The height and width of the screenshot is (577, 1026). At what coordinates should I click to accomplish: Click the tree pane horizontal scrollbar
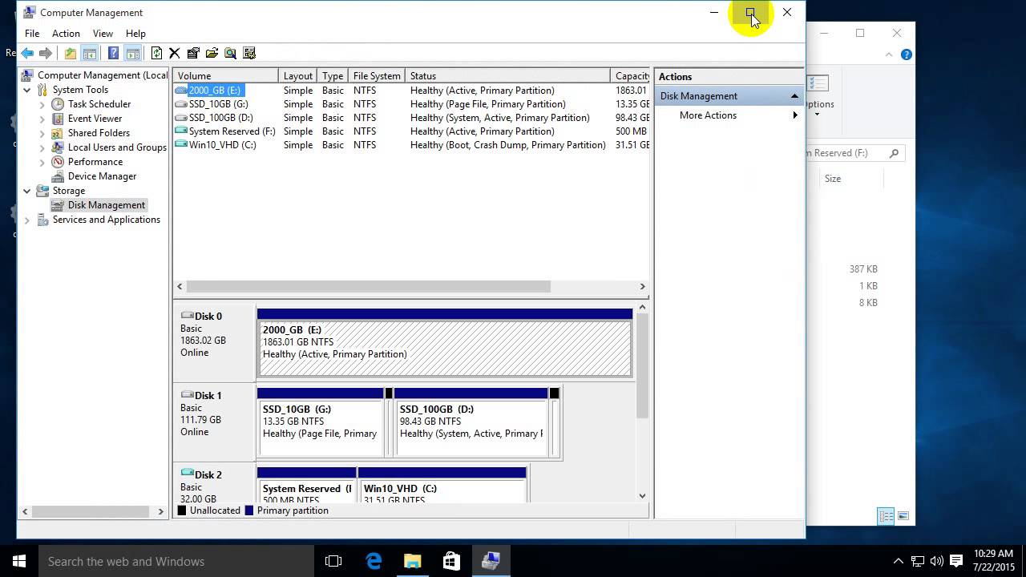(92, 511)
